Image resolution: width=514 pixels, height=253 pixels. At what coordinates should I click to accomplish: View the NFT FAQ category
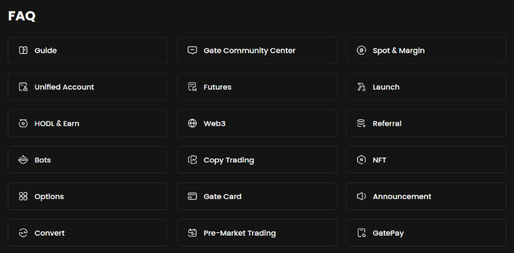[426, 160]
